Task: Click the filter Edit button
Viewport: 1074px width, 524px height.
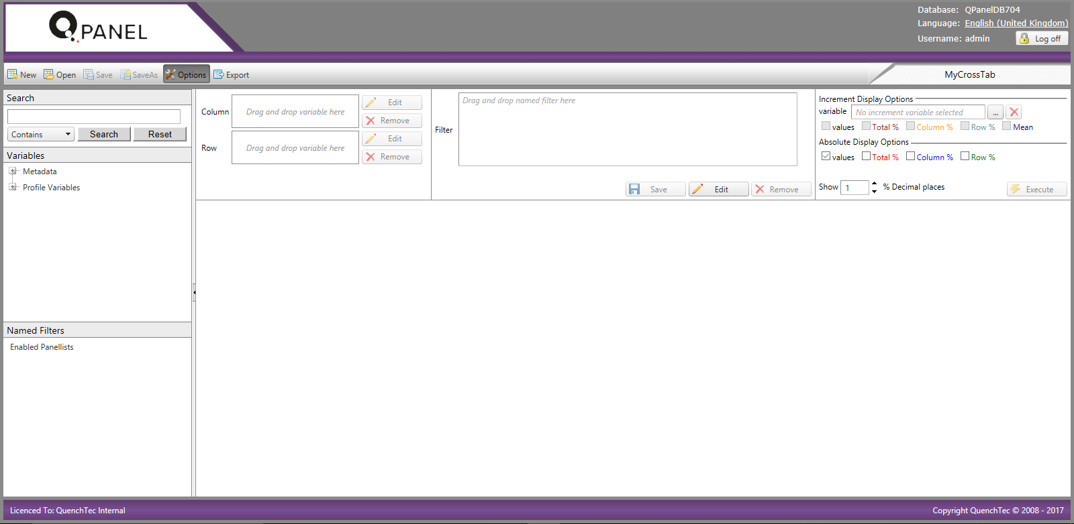Action: click(x=719, y=190)
